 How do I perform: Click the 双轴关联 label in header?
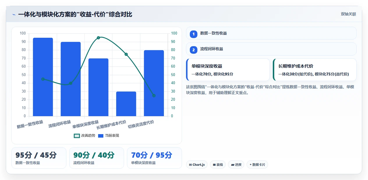[348, 14]
